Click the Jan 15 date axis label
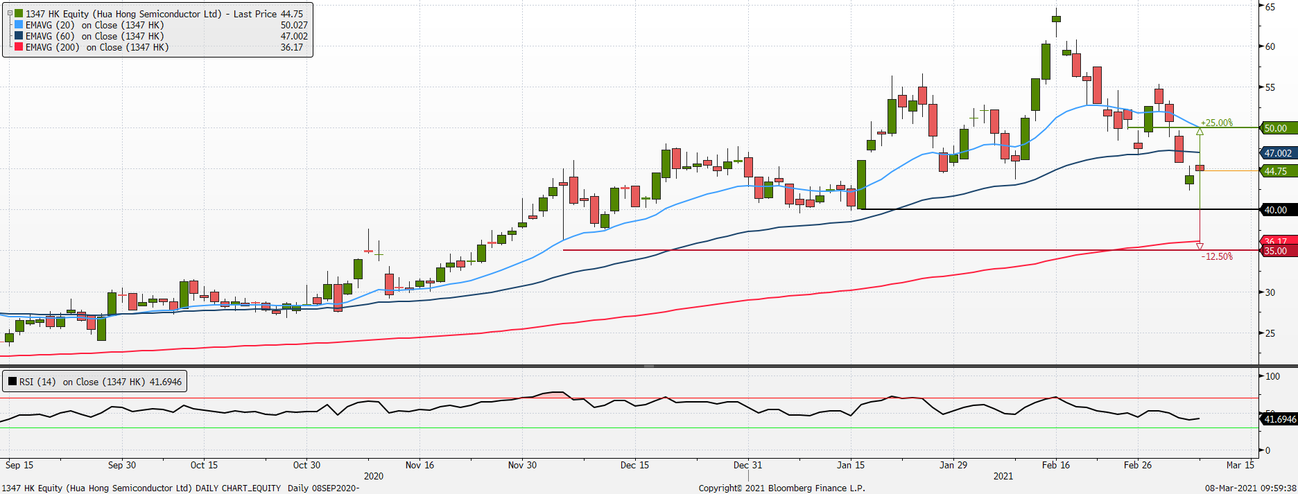Image resolution: width=1298 pixels, height=494 pixels. (851, 465)
